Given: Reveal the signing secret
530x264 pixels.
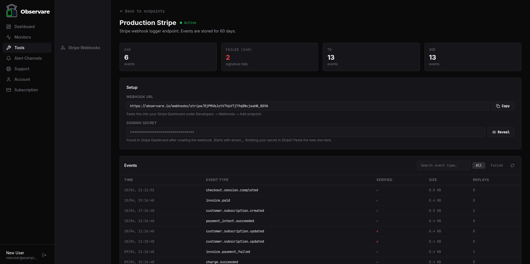Looking at the screenshot, I should (501, 132).
